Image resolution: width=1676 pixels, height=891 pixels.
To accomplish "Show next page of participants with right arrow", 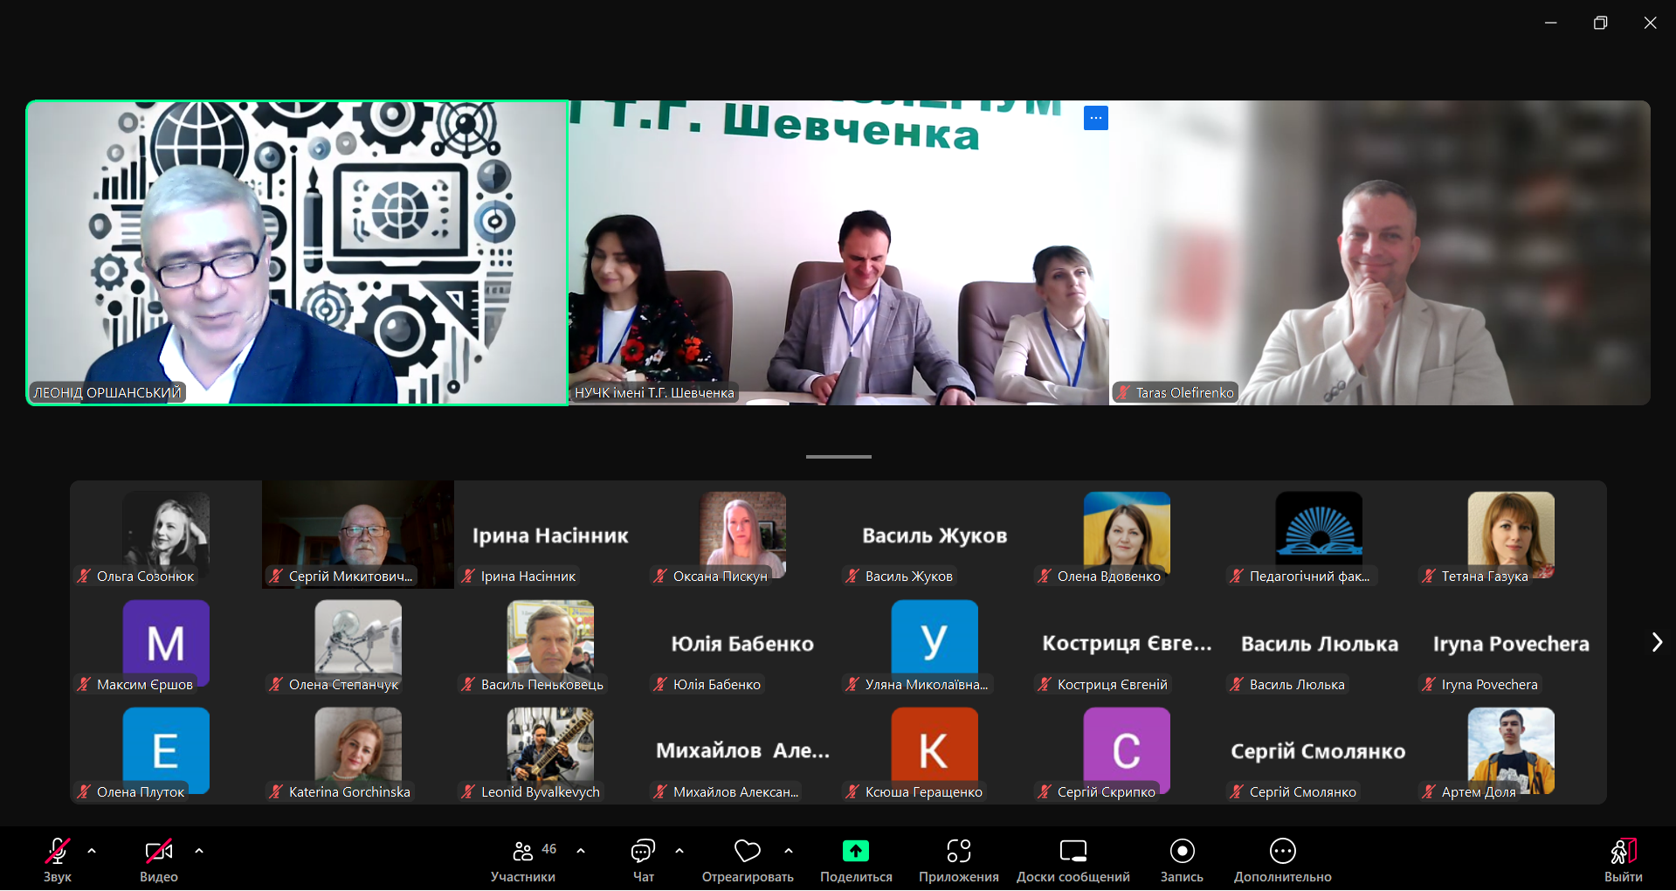I will pos(1656,642).
